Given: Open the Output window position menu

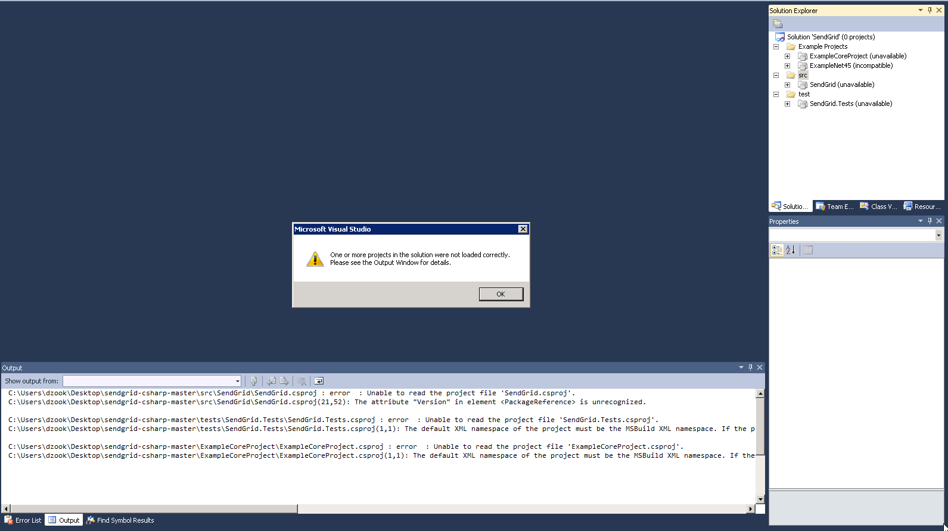Looking at the screenshot, I should tap(741, 367).
